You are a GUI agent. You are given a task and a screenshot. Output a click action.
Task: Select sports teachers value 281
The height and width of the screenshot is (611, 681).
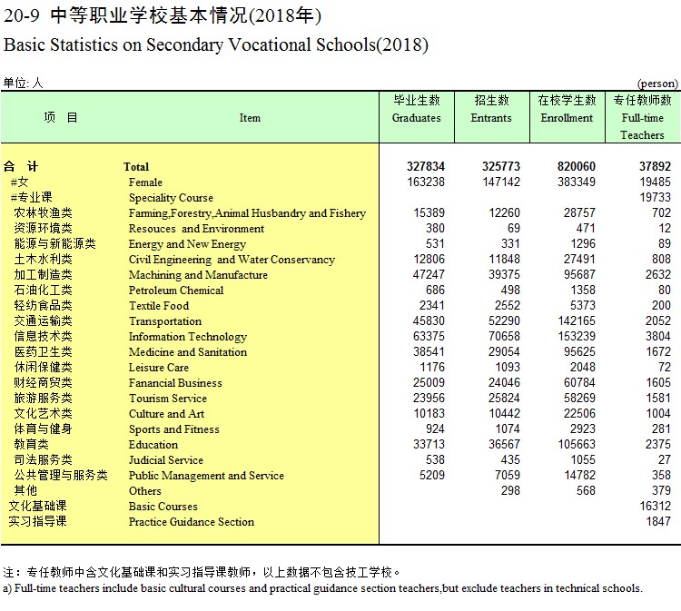click(x=661, y=429)
